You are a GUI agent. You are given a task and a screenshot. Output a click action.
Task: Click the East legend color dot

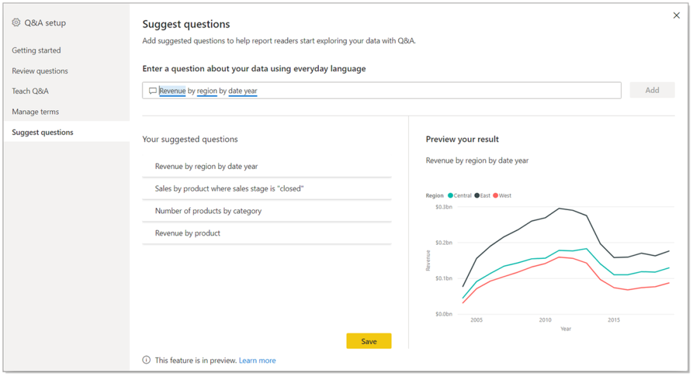(477, 195)
